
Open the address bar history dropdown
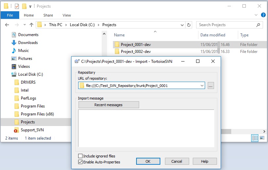click(182, 25)
